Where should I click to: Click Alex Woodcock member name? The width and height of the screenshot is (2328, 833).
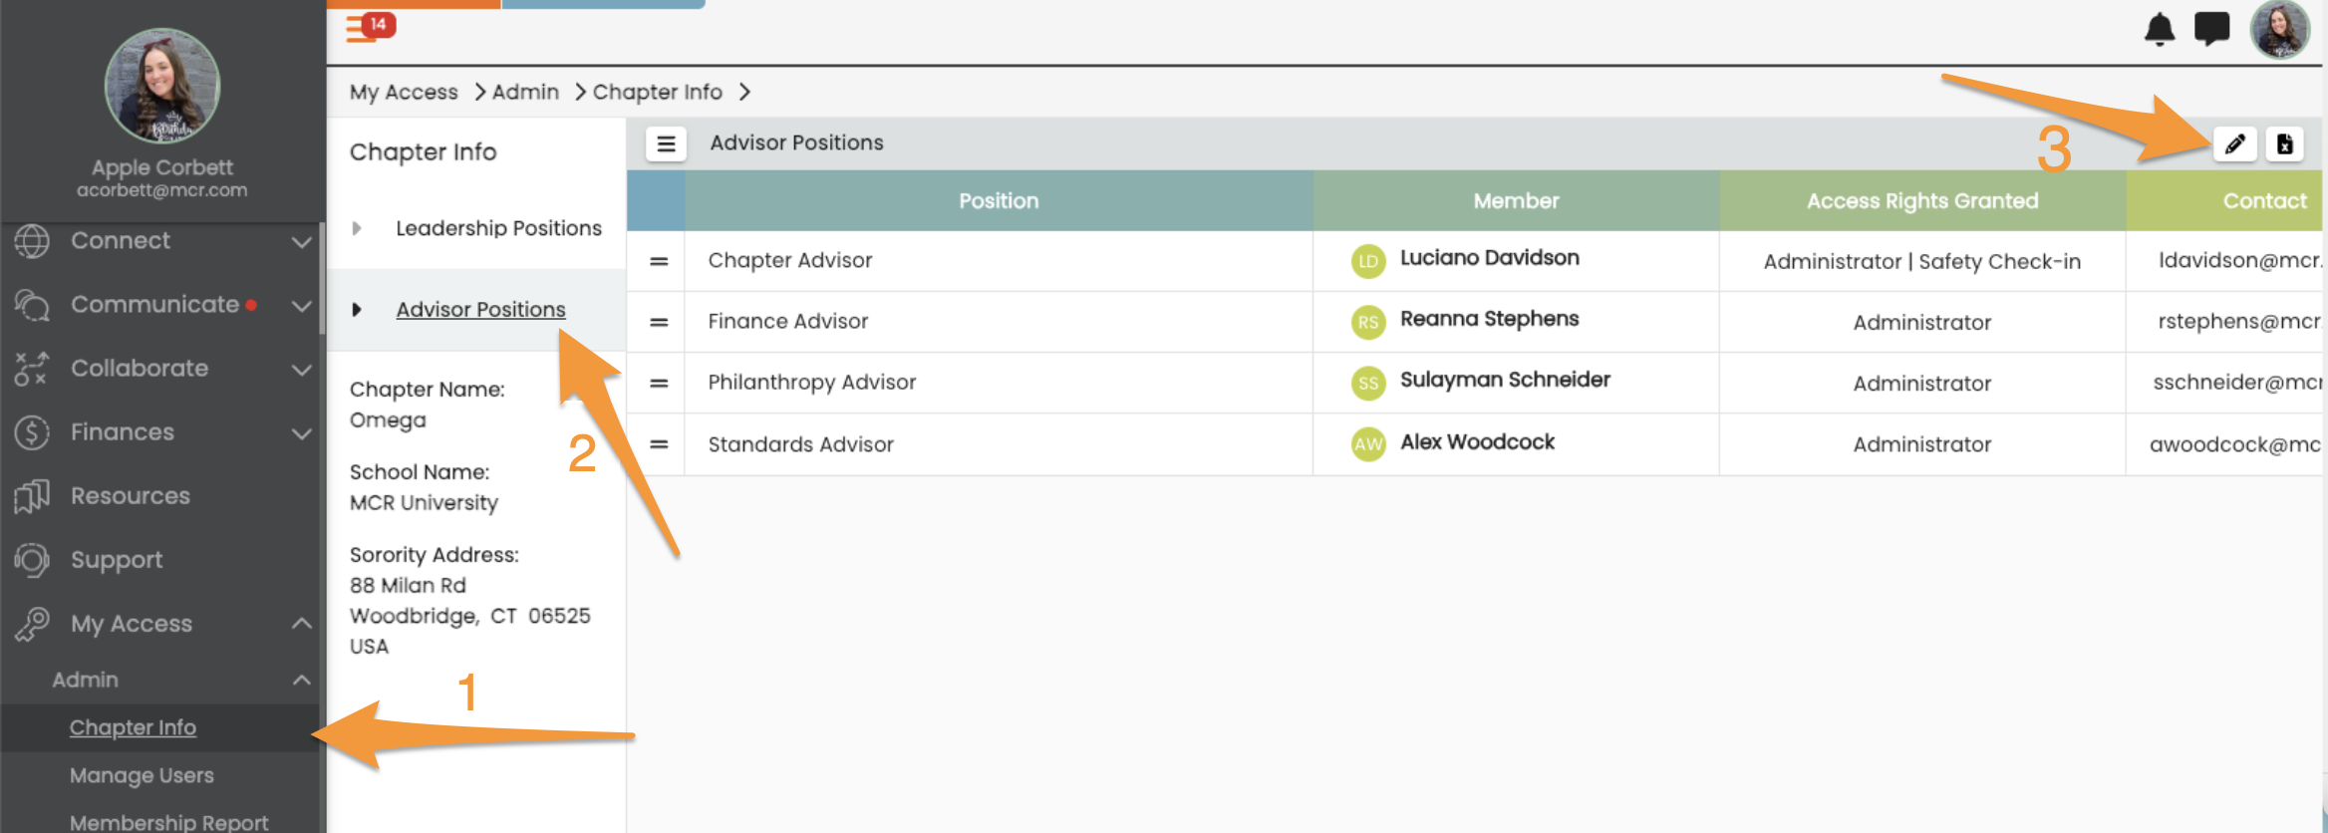click(x=1477, y=441)
